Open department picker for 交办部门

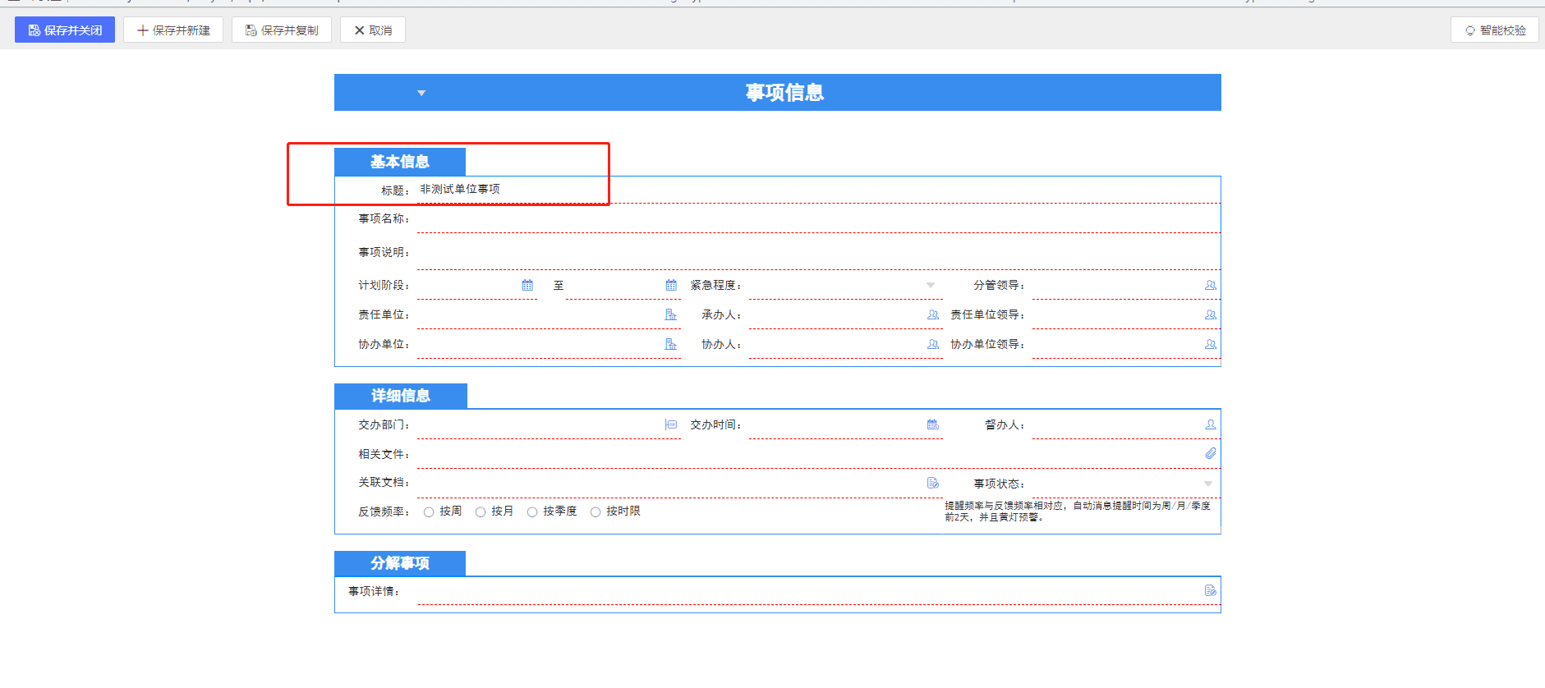[x=671, y=424]
